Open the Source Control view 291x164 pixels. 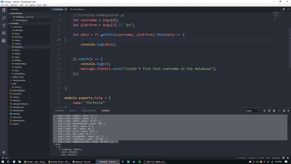(4, 26)
